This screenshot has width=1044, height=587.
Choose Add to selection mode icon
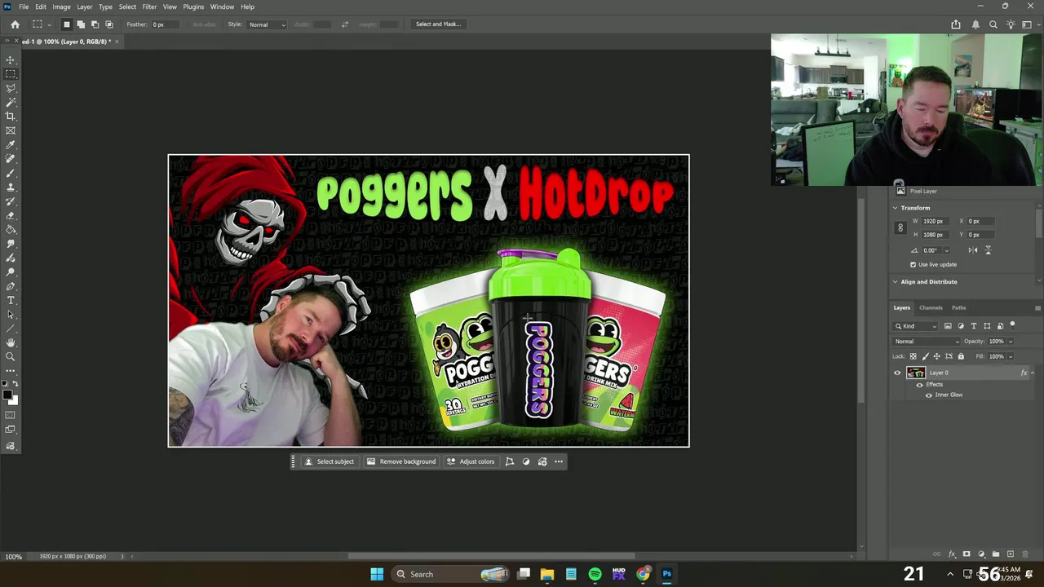(81, 24)
